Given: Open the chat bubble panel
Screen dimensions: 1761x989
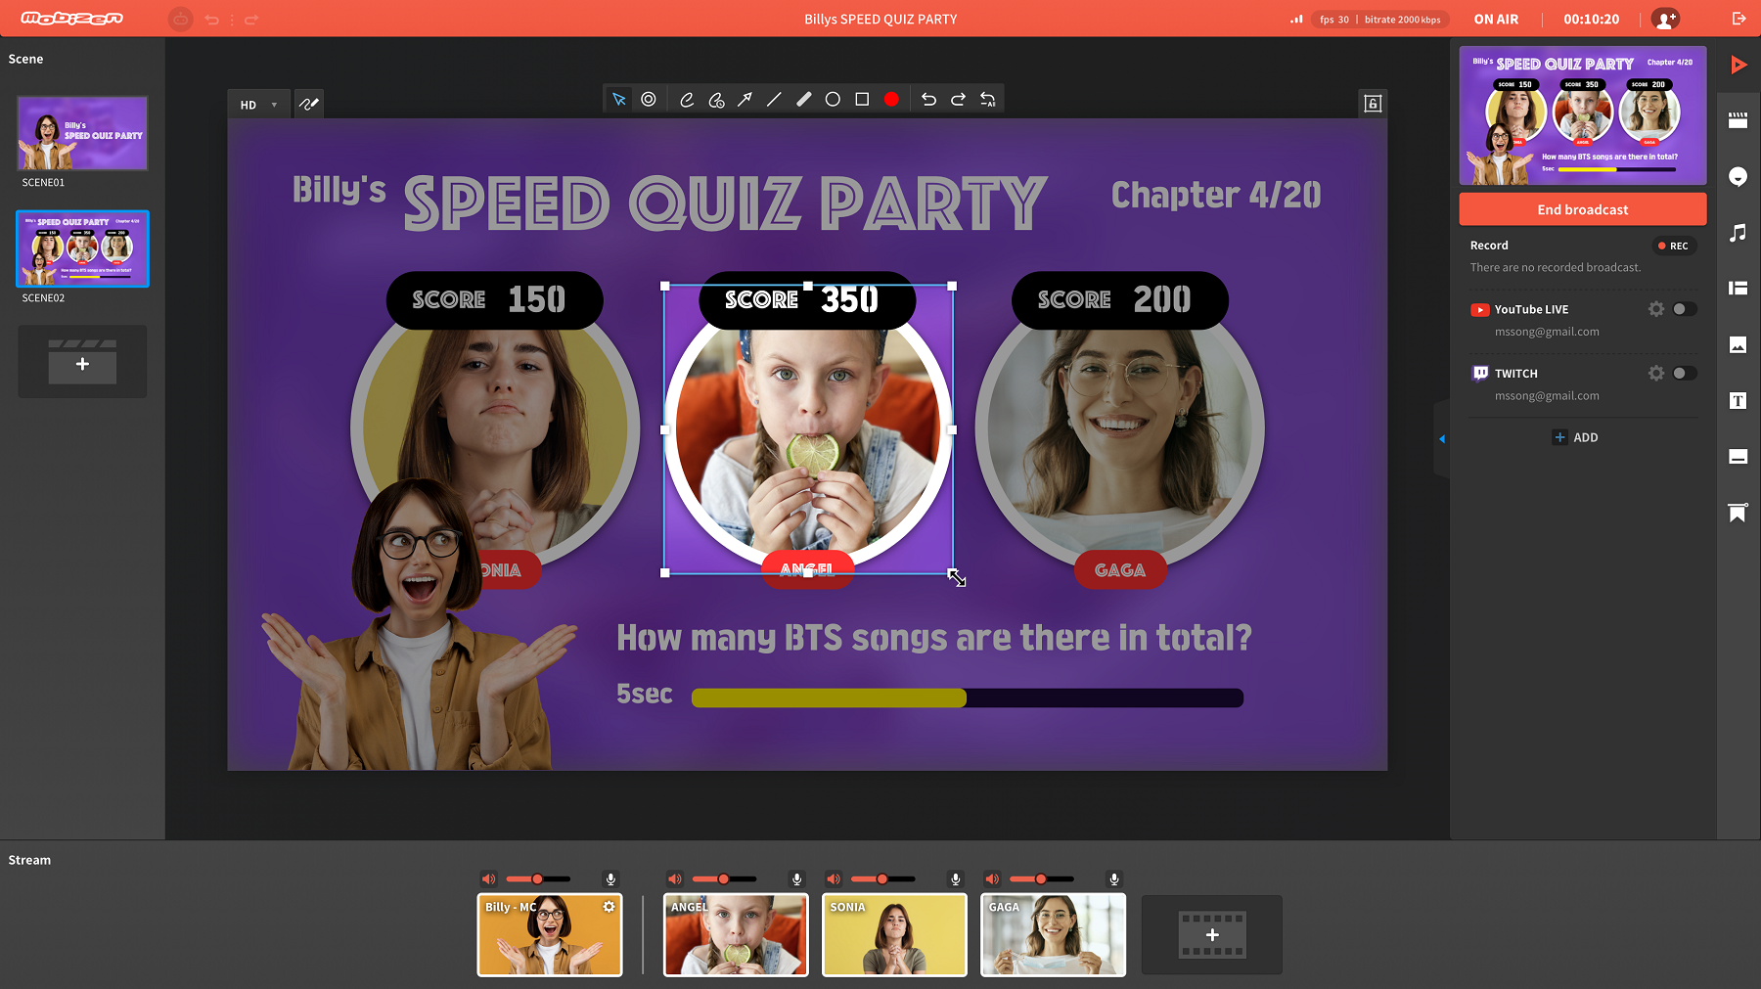Looking at the screenshot, I should (x=1738, y=176).
